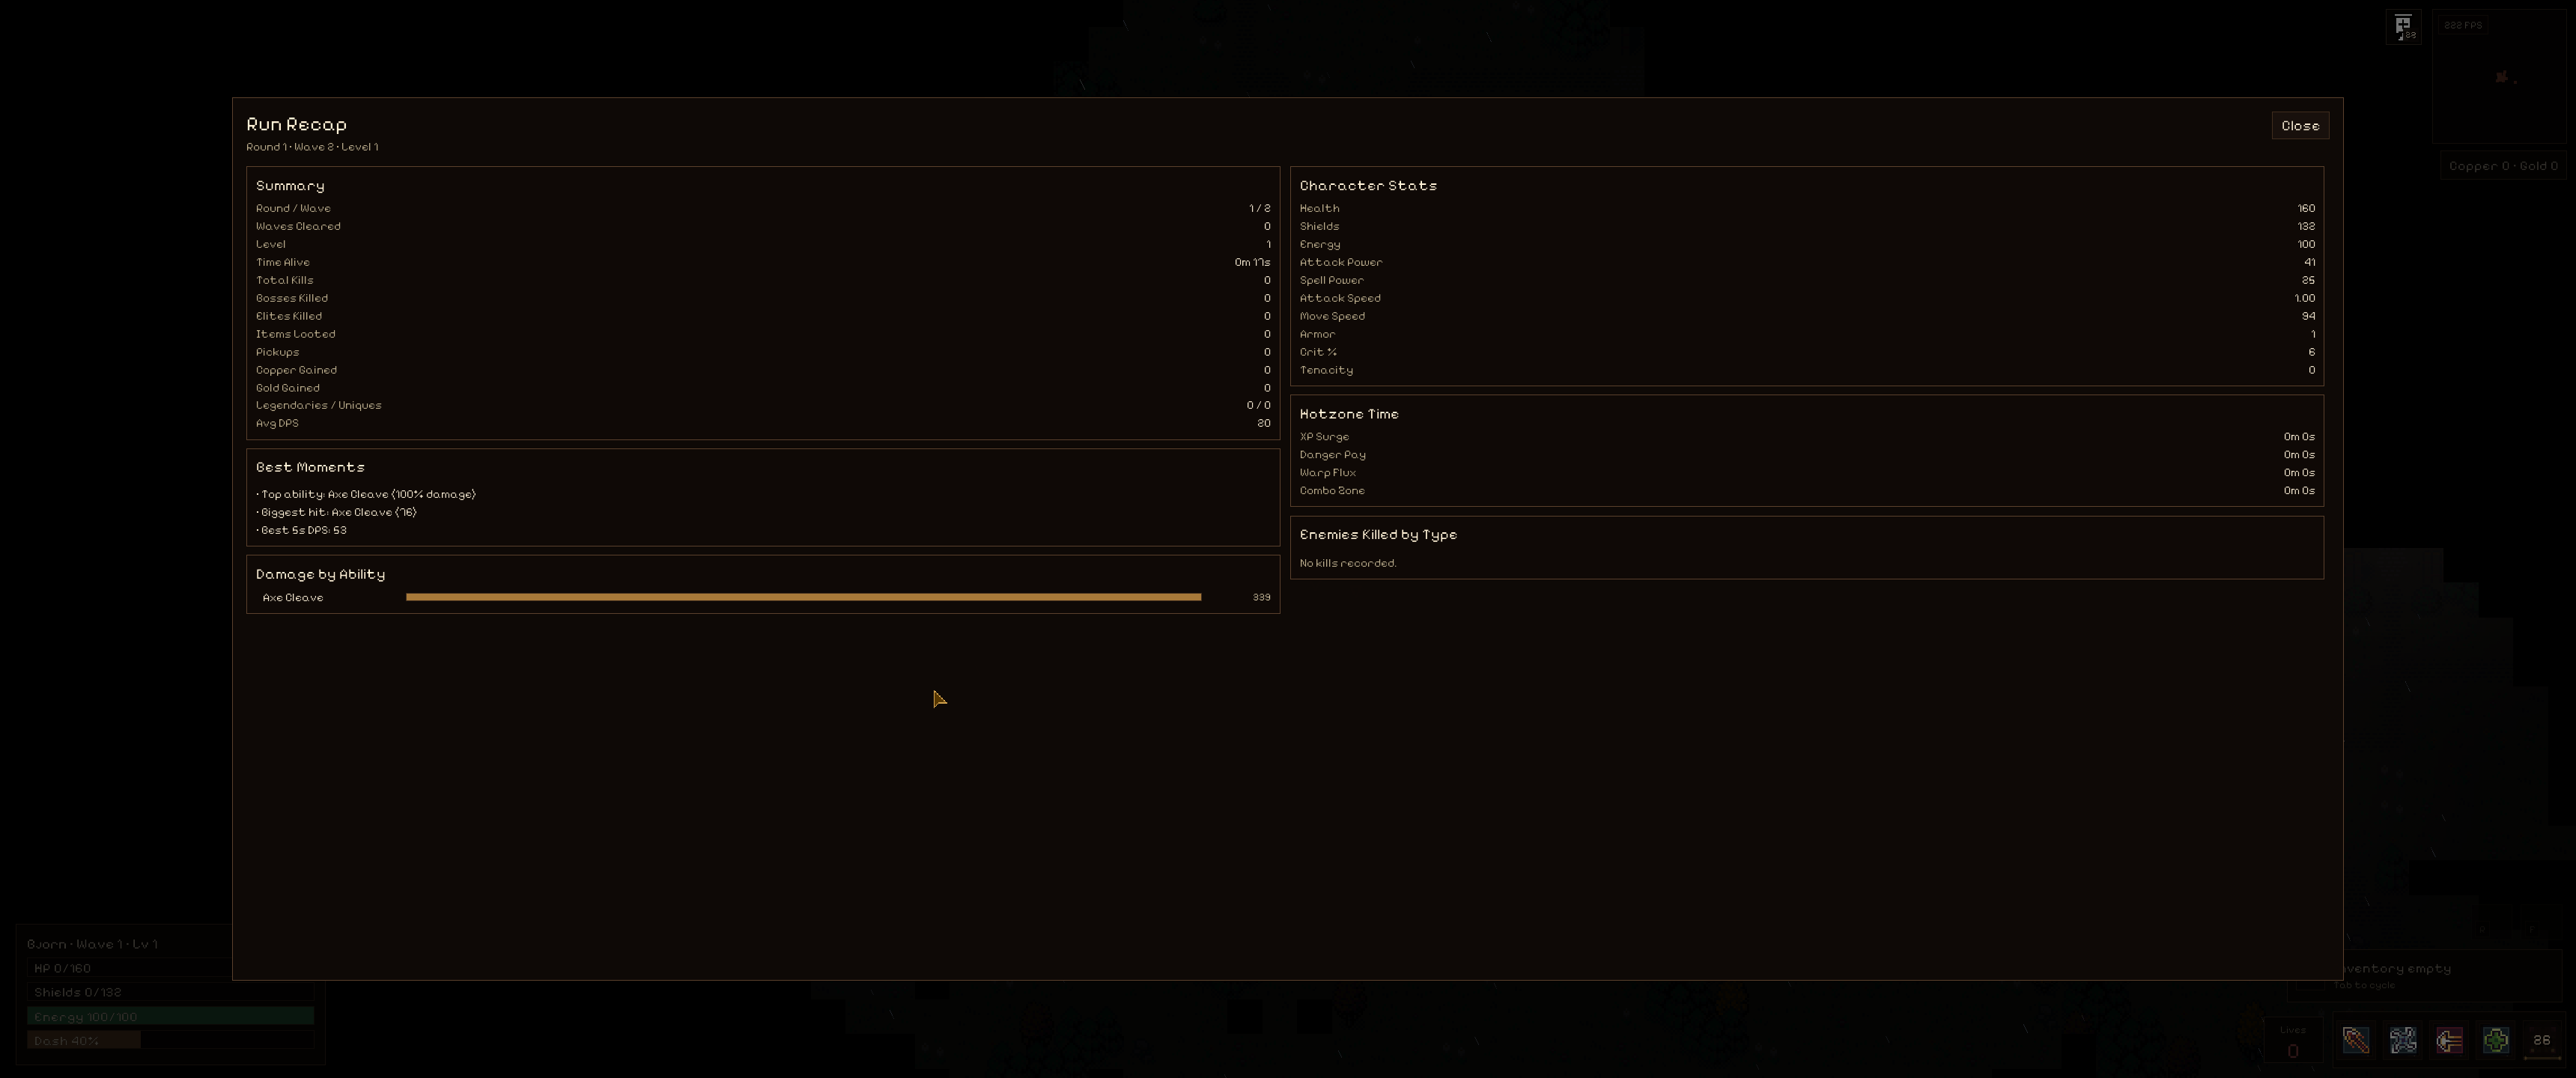
Task: Click the Hotzone Time section heading
Action: pyautogui.click(x=1348, y=414)
